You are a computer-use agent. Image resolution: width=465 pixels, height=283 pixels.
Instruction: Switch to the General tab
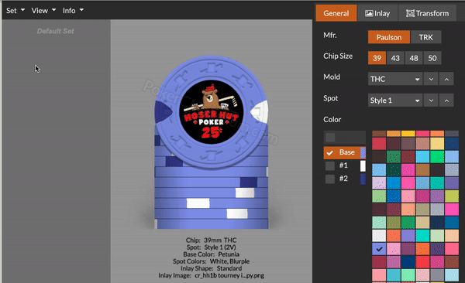(x=336, y=13)
